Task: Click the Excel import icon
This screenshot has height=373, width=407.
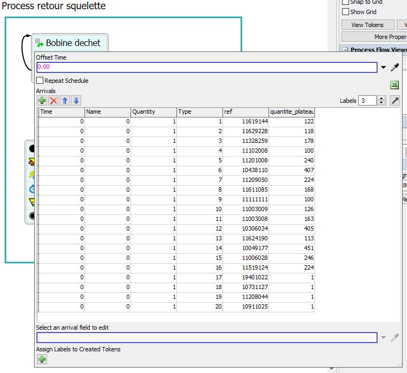Action: point(395,85)
